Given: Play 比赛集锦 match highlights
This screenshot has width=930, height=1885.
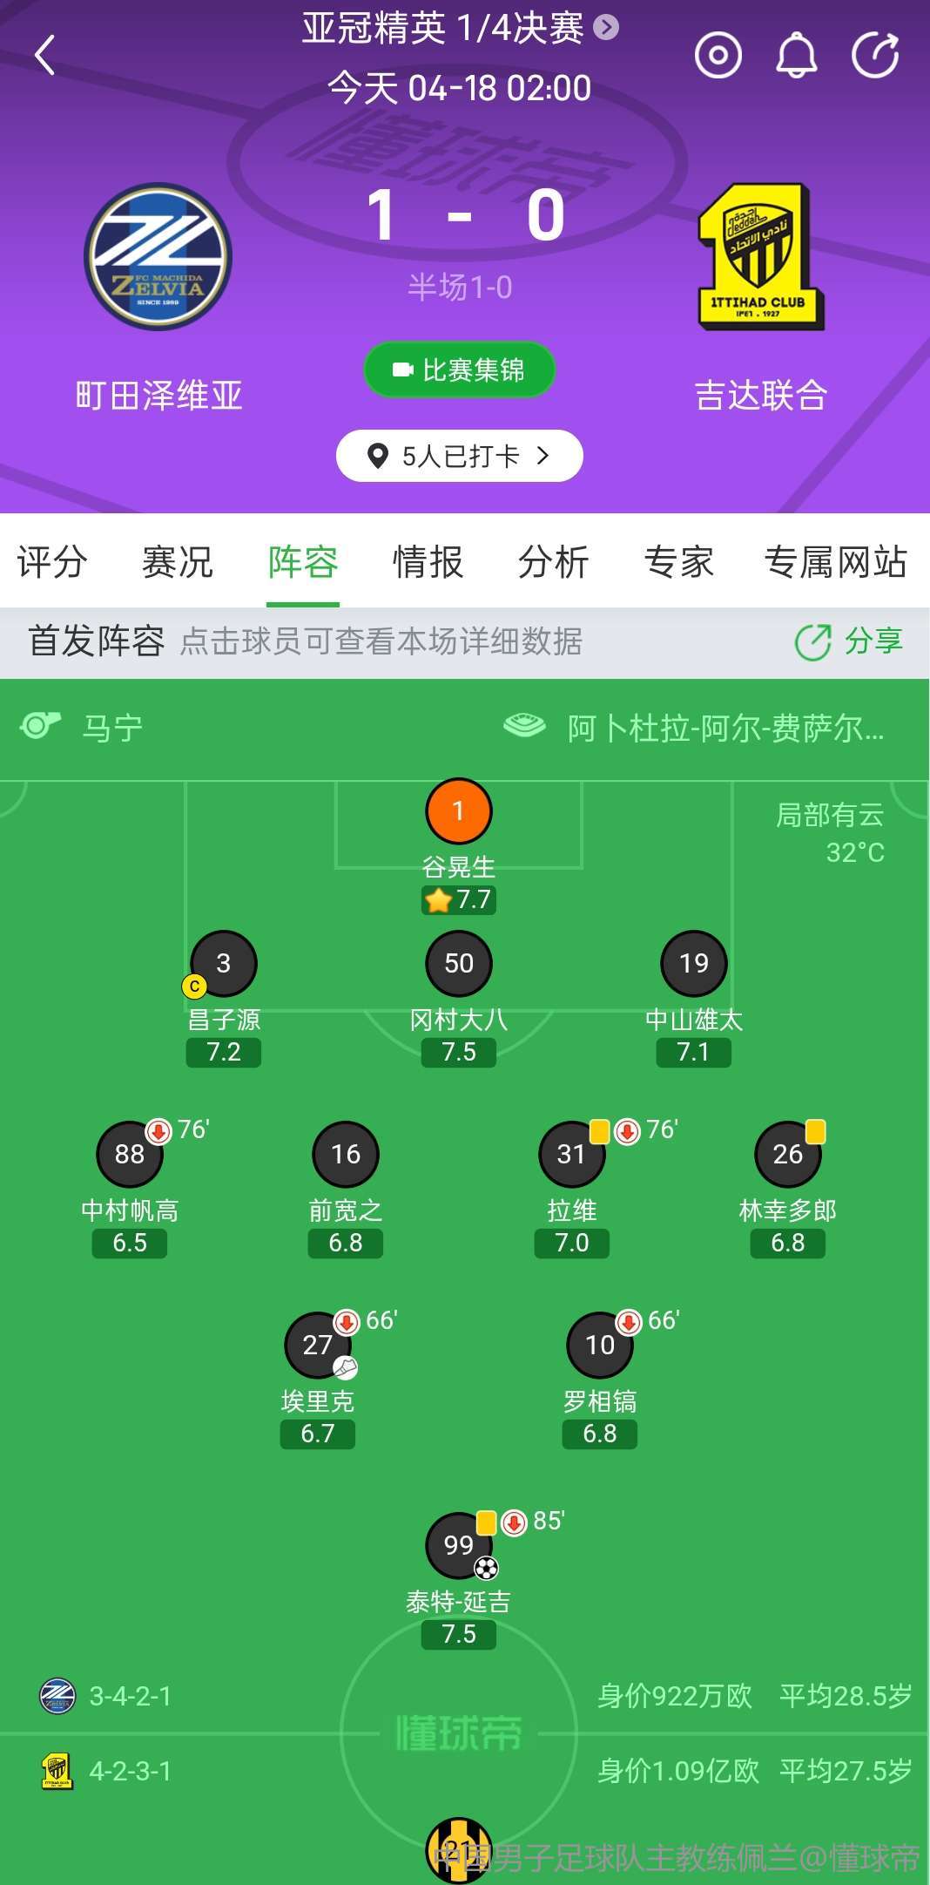Looking at the screenshot, I should point(460,370).
